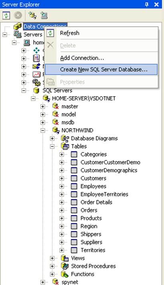164x285 pixels.
Task: Click the NORTHWIND database icon
Action: (x=56, y=130)
